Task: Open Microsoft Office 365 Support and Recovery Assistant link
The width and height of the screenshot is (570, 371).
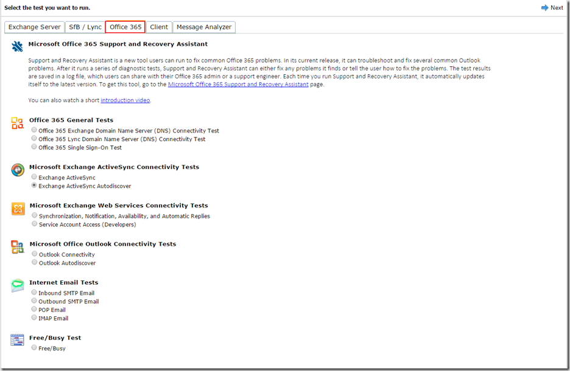Action: (237, 85)
